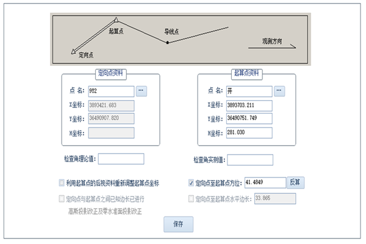Image resolution: width=366 pixels, height=244 pixels.
Task: Enable 利用起算点的后视资料重新调整起算点坐标 checkbox
Action: pyautogui.click(x=62, y=182)
